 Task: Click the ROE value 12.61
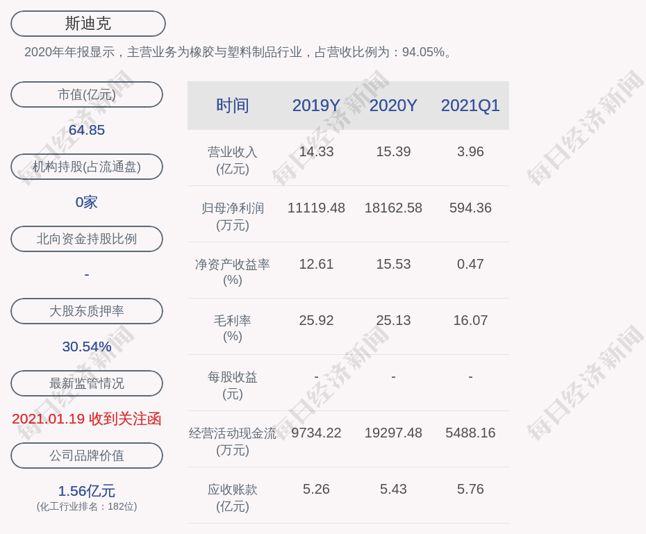tap(317, 265)
